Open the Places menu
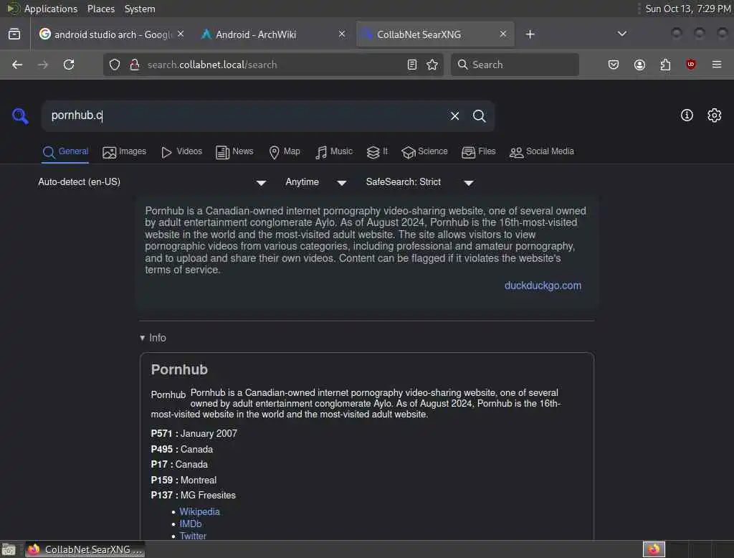The width and height of the screenshot is (734, 558). (x=100, y=9)
